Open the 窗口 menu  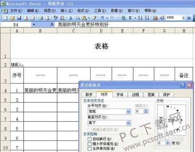(x=134, y=11)
